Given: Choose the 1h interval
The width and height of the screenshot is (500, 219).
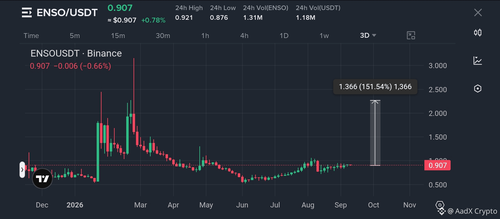Looking at the screenshot, I should [x=205, y=36].
